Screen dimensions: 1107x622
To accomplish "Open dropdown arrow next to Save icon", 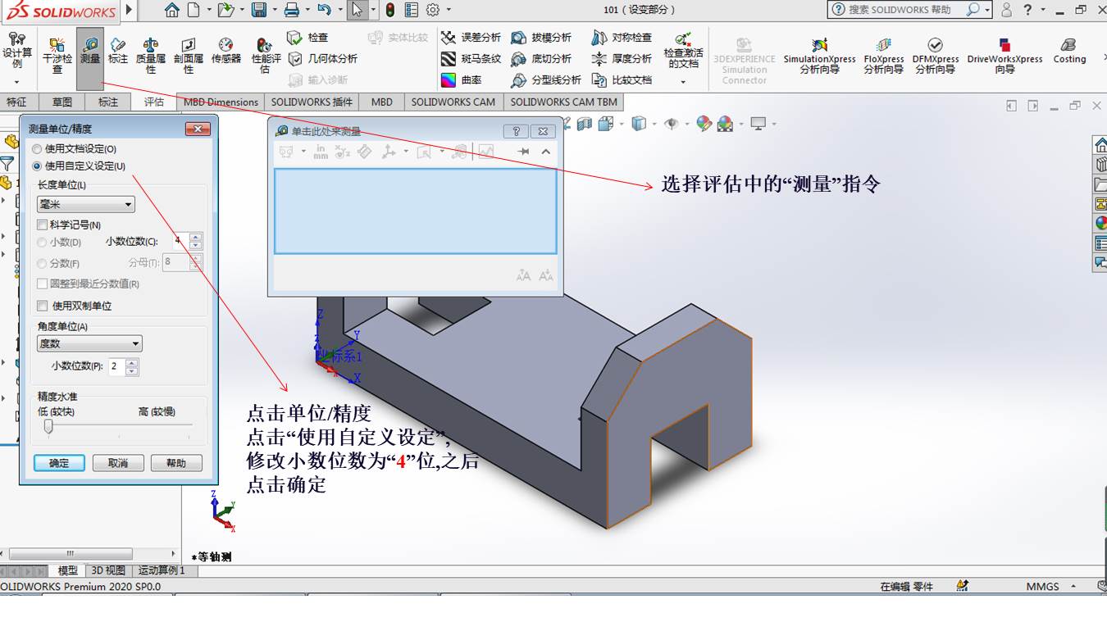I will click(275, 10).
